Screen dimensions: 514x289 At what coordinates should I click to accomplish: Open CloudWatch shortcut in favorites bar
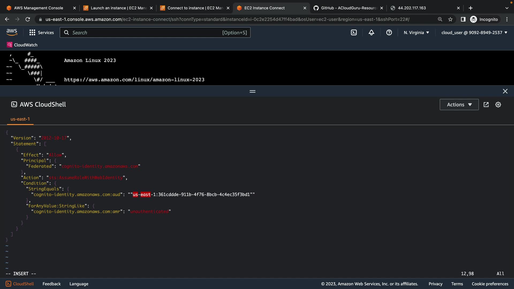tap(22, 45)
